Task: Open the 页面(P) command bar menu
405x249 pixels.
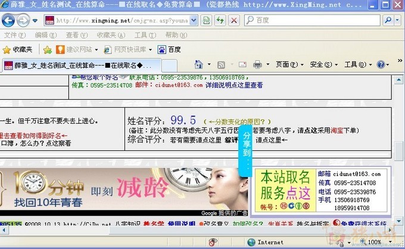Action: [289, 64]
